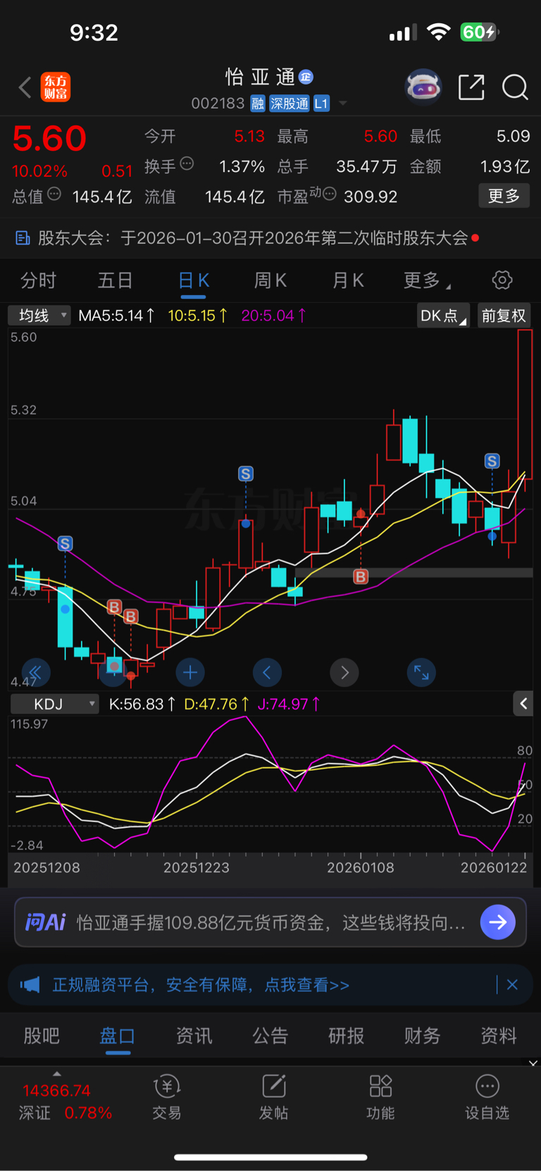The image size is (541, 1171).
Task: Tap the 市盈 info circle icon
Action: [329, 194]
